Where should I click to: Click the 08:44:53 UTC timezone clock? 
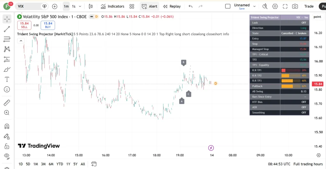pyautogui.click(x=279, y=164)
